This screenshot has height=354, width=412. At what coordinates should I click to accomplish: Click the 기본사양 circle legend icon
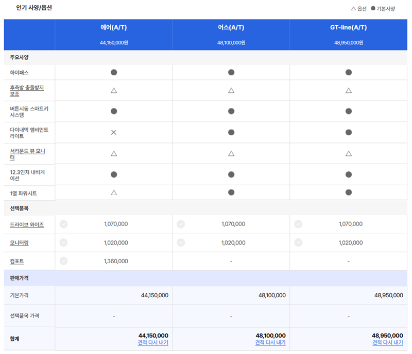(x=373, y=8)
